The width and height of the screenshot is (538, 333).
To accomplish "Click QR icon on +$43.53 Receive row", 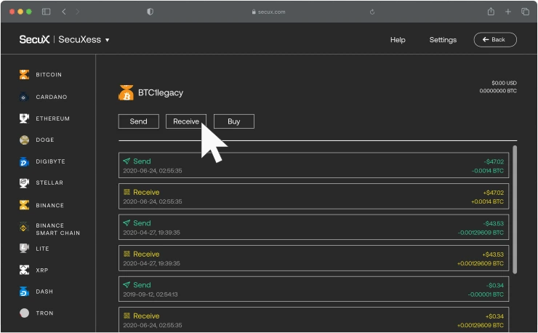I will coord(127,254).
